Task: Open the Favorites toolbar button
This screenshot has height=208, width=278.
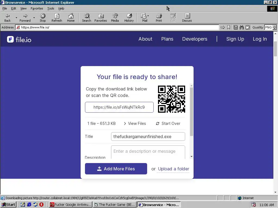Action: point(100,18)
